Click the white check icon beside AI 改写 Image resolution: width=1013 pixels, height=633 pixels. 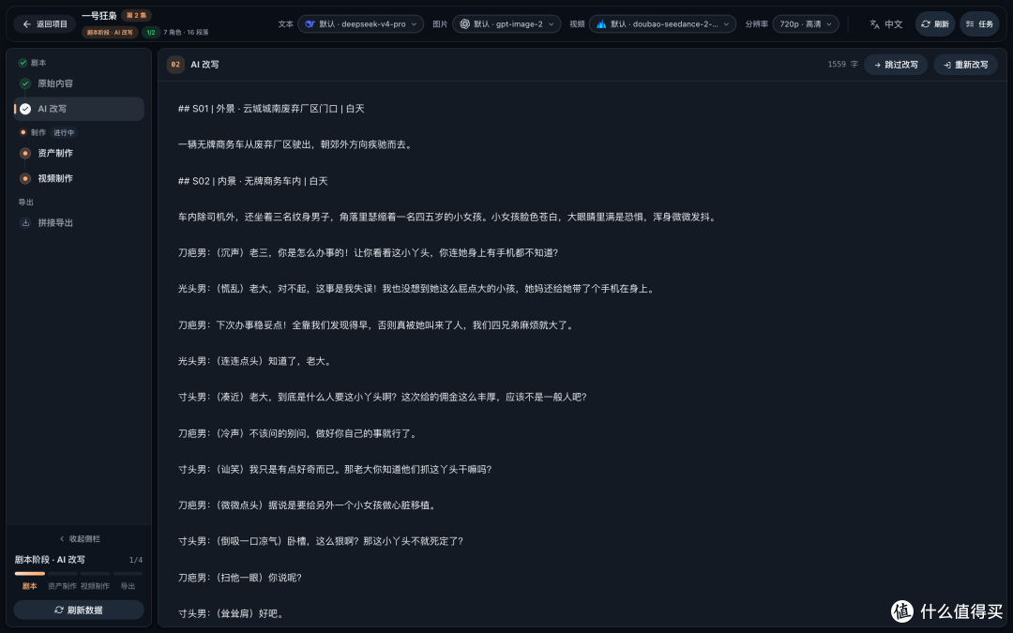[25, 109]
